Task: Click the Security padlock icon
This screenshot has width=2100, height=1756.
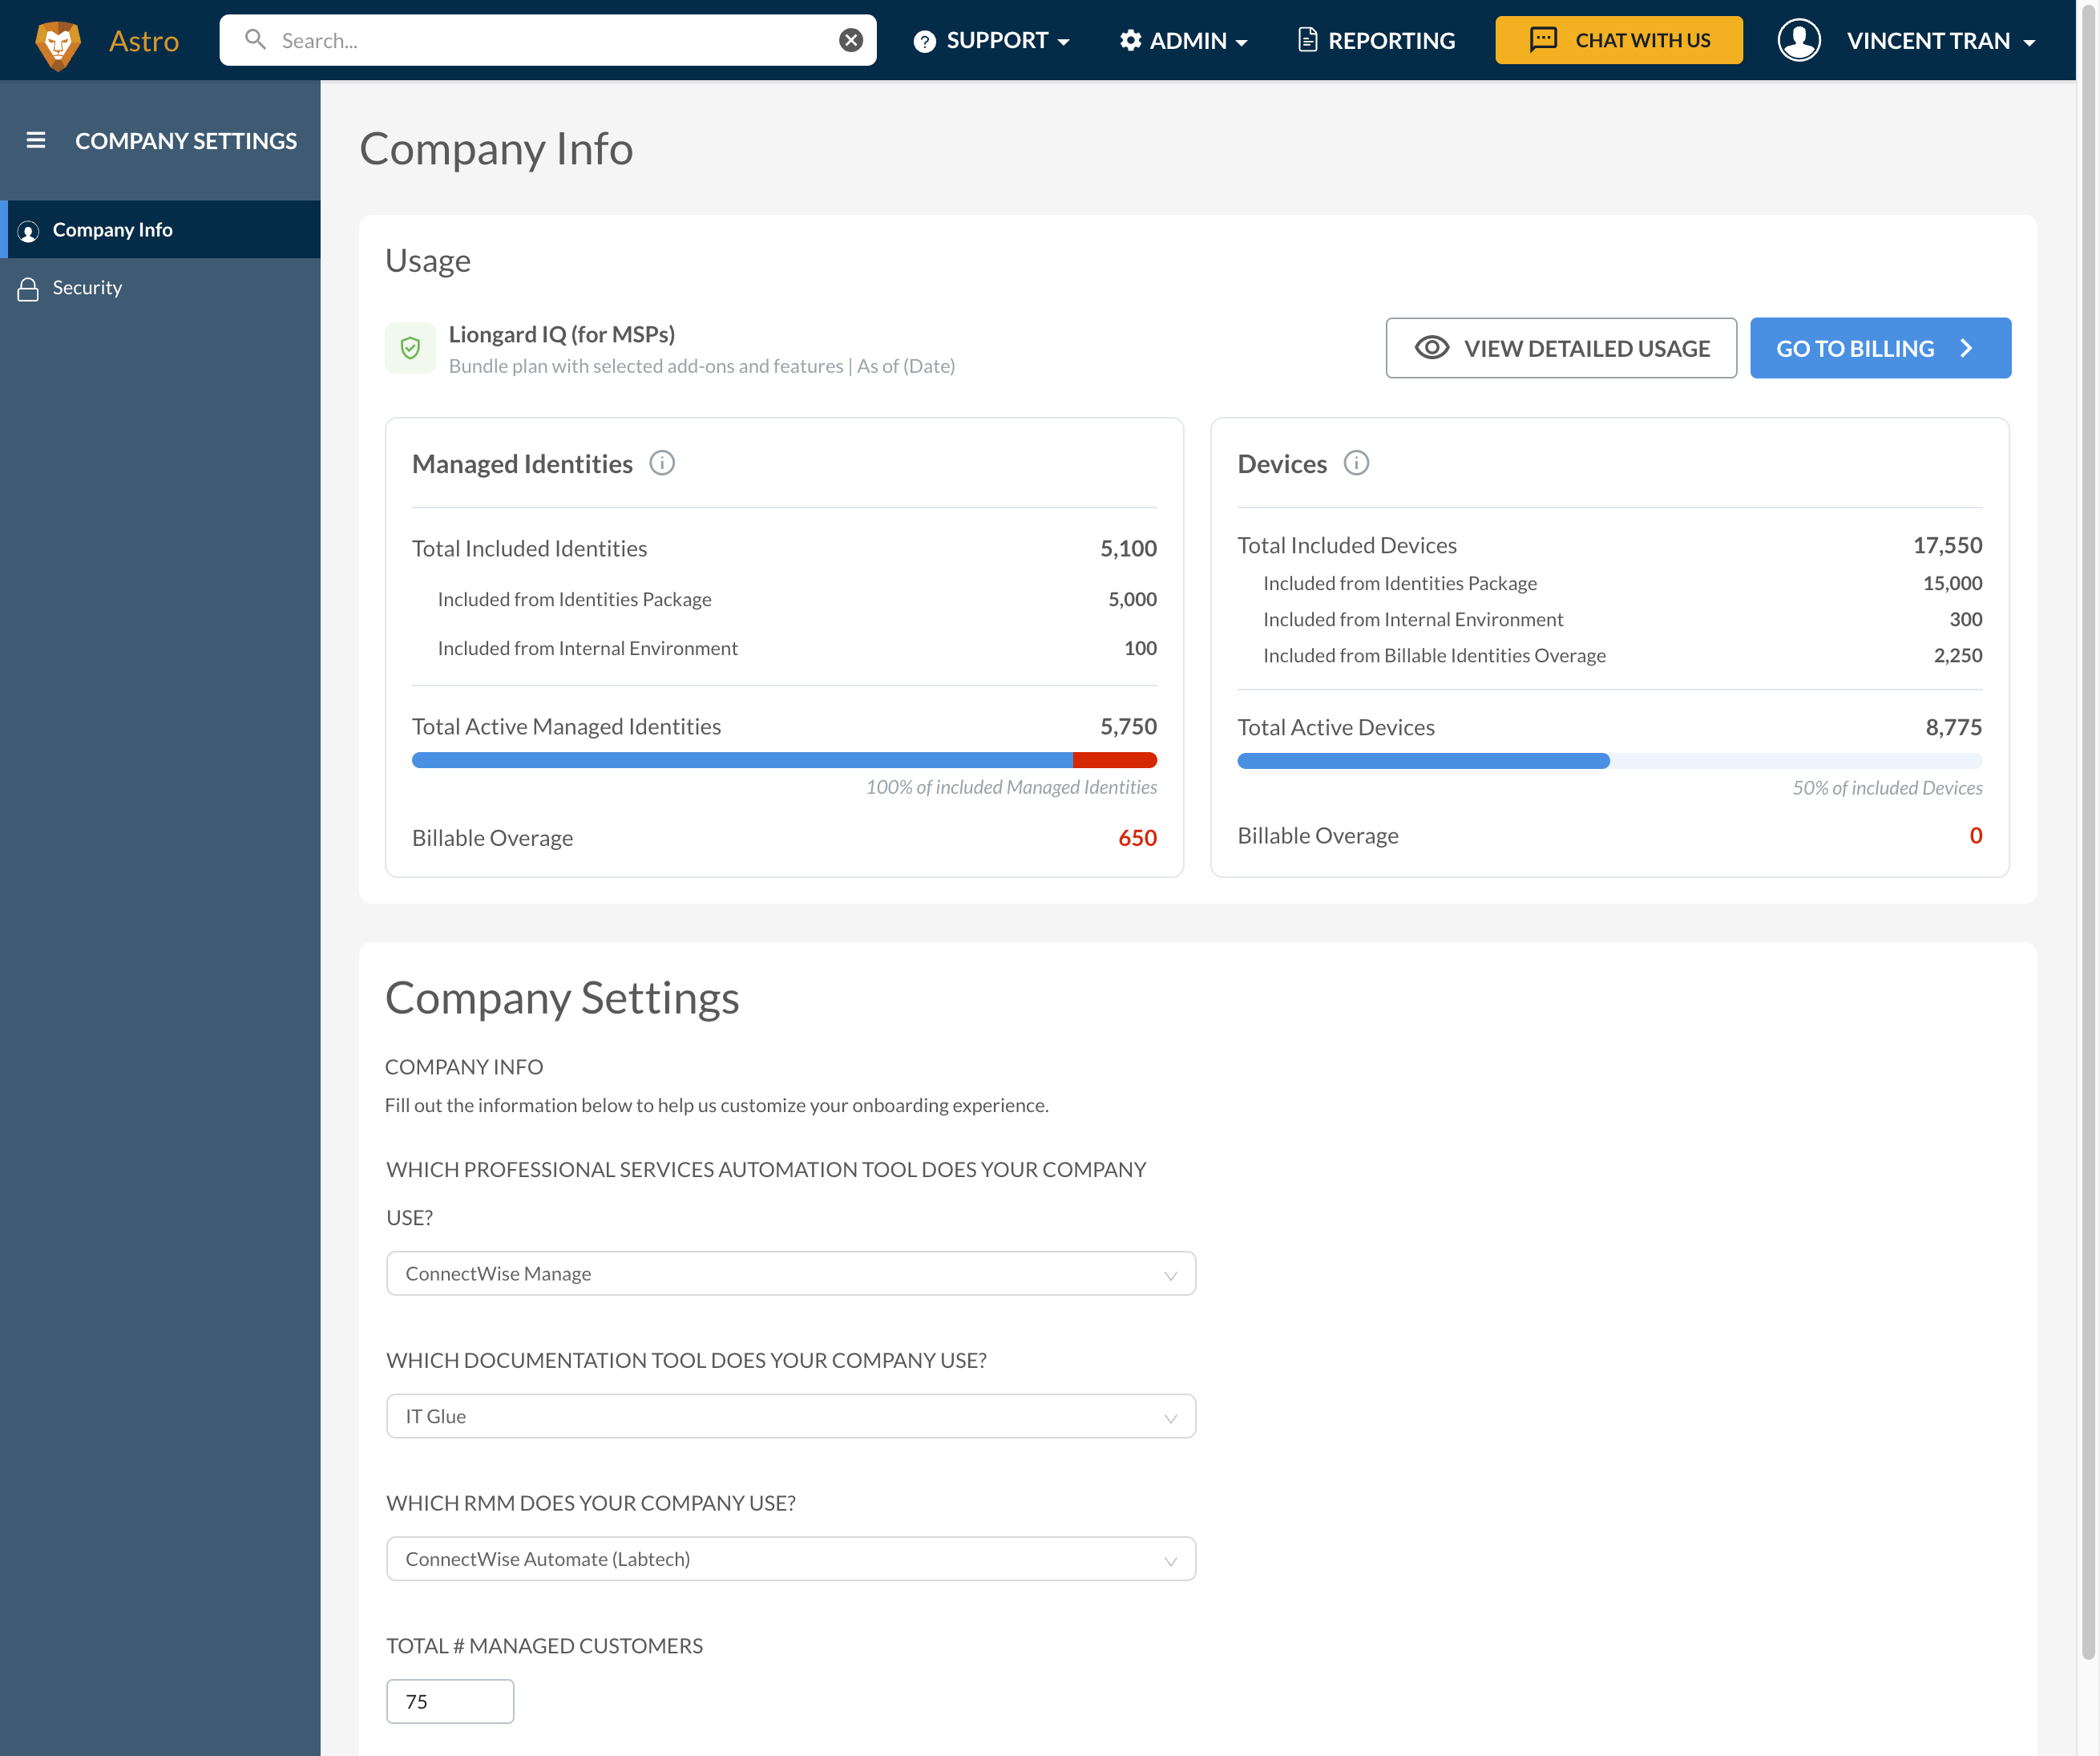Action: coord(28,289)
